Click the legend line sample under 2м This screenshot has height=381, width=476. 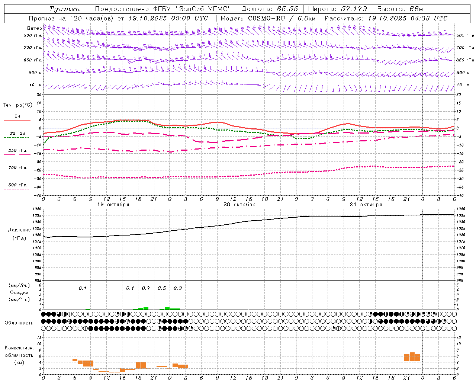(17, 120)
